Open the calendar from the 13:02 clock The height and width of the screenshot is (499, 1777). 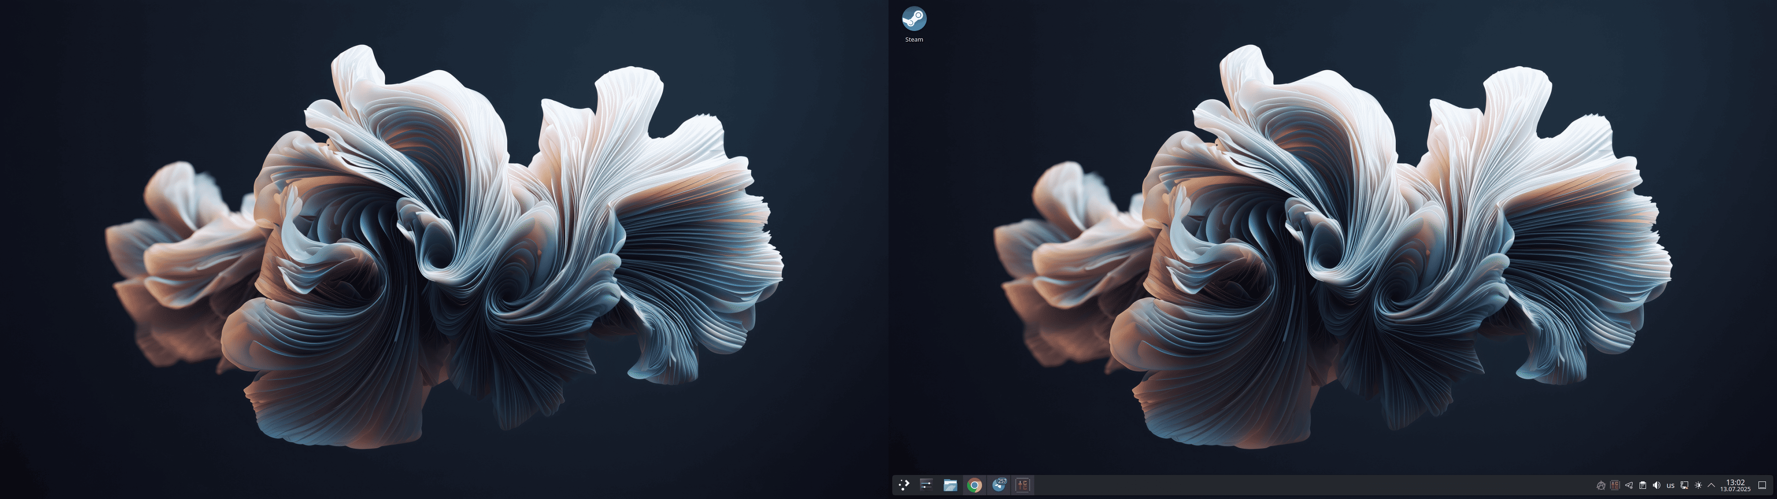pos(1735,485)
